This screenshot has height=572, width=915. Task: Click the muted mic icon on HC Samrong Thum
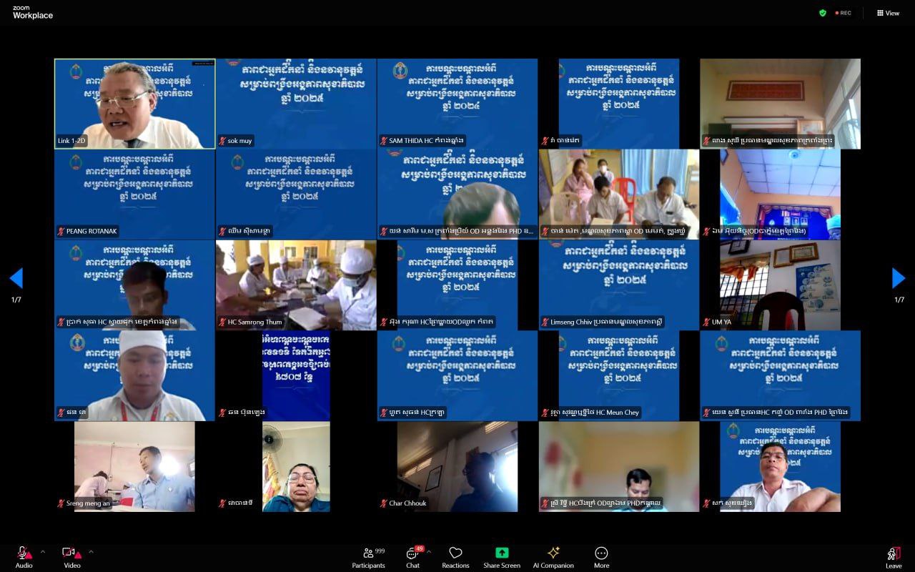222,322
